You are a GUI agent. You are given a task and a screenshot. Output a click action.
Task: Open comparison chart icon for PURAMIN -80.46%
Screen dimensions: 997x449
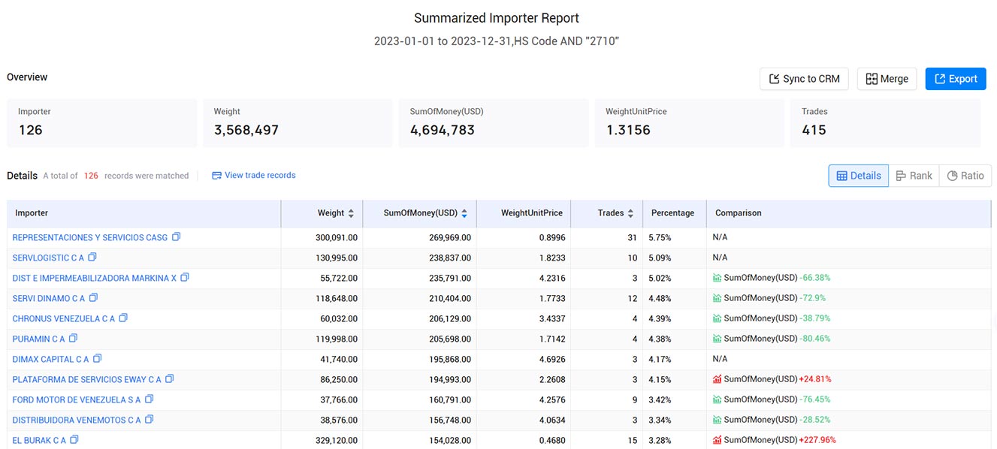coord(718,339)
